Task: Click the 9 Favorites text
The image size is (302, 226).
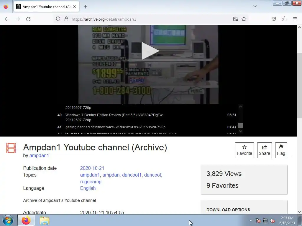Action: pos(222,185)
